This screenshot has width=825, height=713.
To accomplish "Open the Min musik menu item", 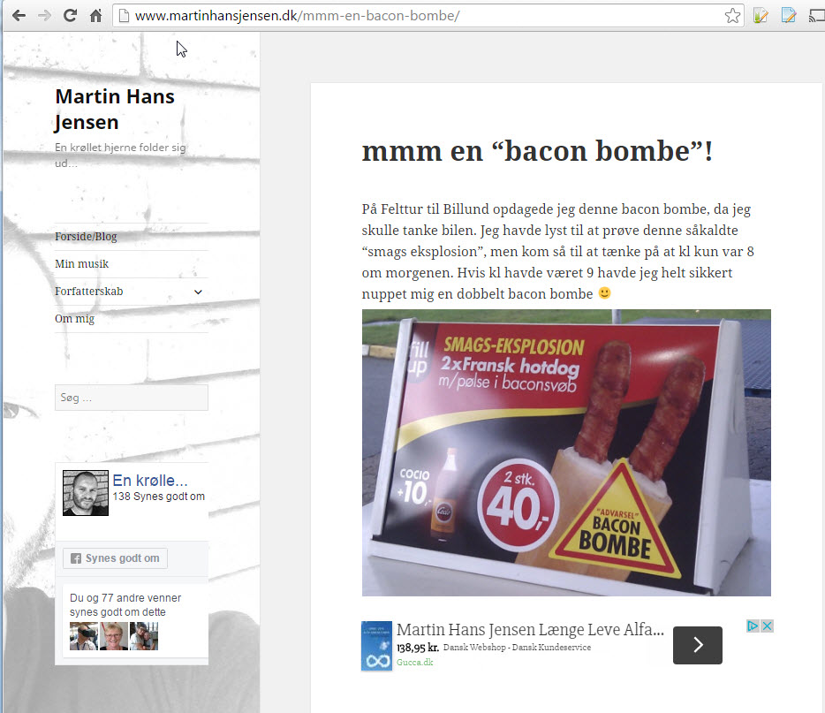I will [x=82, y=264].
